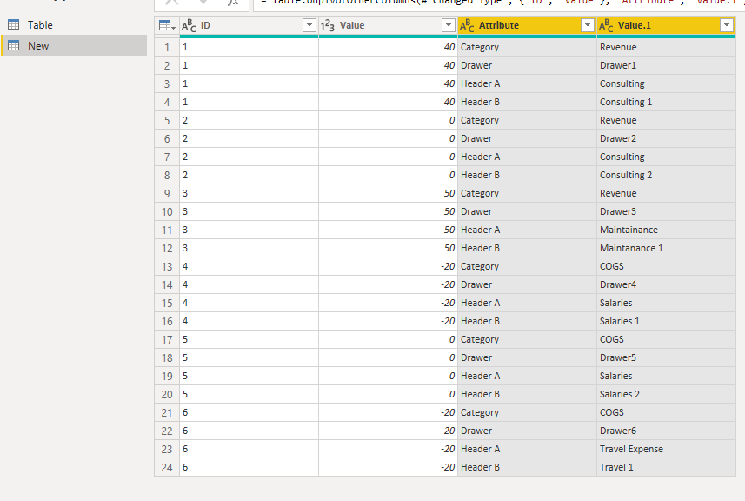Click the ABC data type icon of Attribute column

click(467, 26)
